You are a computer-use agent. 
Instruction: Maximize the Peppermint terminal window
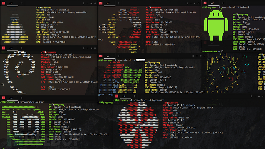point(259,96)
